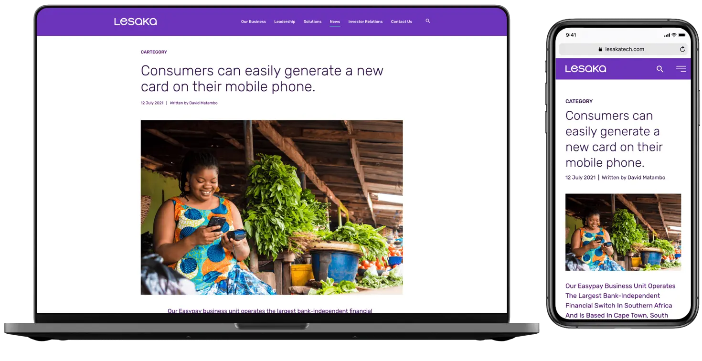Screen dimensions: 702x361
Task: Tap the lesakatech.com address field
Action: [623, 49]
